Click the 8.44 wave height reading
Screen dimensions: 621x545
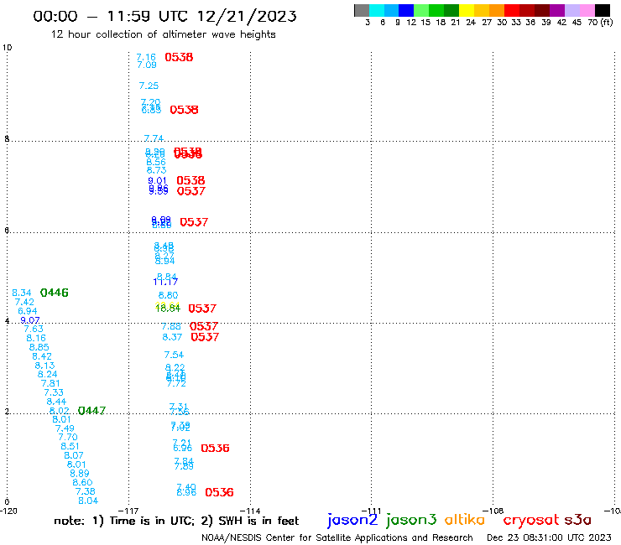pyautogui.click(x=56, y=402)
